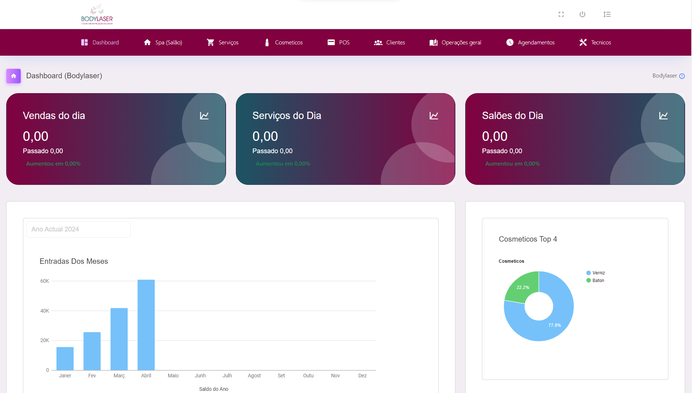Click the Serviços do Dia card title
This screenshot has height=393, width=692.
[x=287, y=116]
